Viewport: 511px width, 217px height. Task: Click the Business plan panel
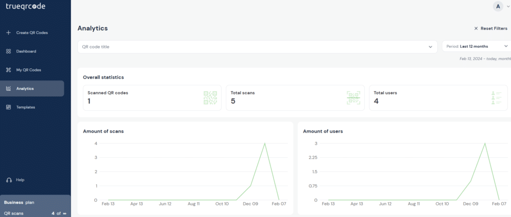point(35,206)
